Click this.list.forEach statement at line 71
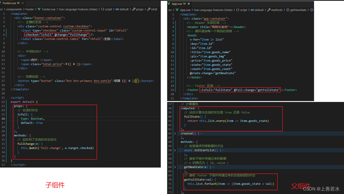Image resolution: width=344 pixels, height=194 pixels. point(231,184)
